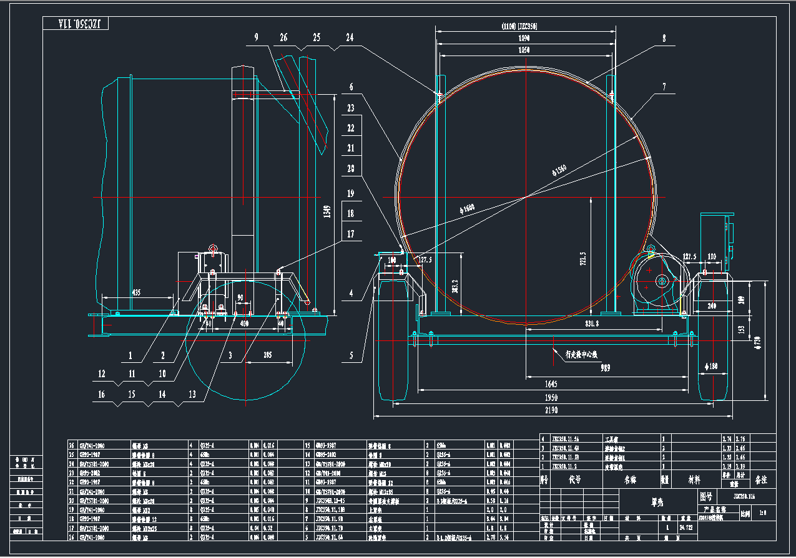
Task: Click the JZC350.11.5A parts list entry
Action: point(566,439)
